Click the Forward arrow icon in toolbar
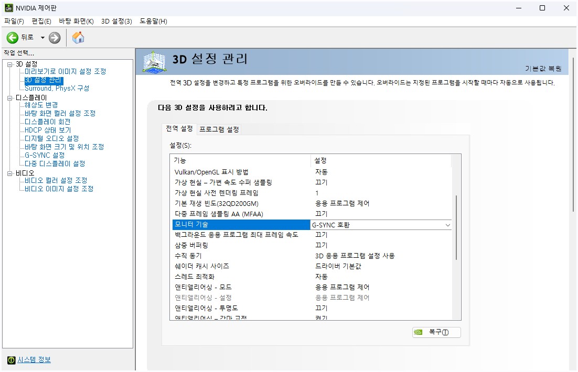Screen dimensions: 578x372 pos(55,38)
